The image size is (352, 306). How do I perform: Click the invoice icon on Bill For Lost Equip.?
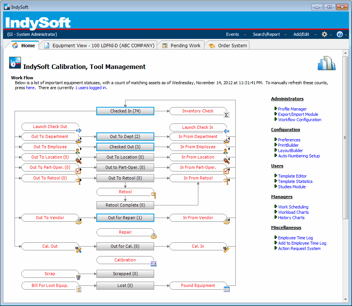pos(79,289)
